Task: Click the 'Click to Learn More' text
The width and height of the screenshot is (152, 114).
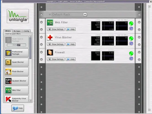Action: coord(13,34)
